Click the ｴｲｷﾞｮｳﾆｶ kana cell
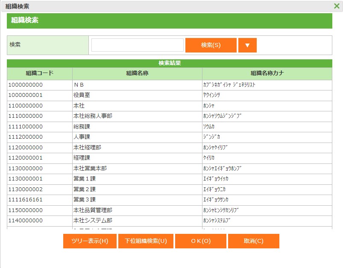This screenshot has width=343, height=268. 267,189
